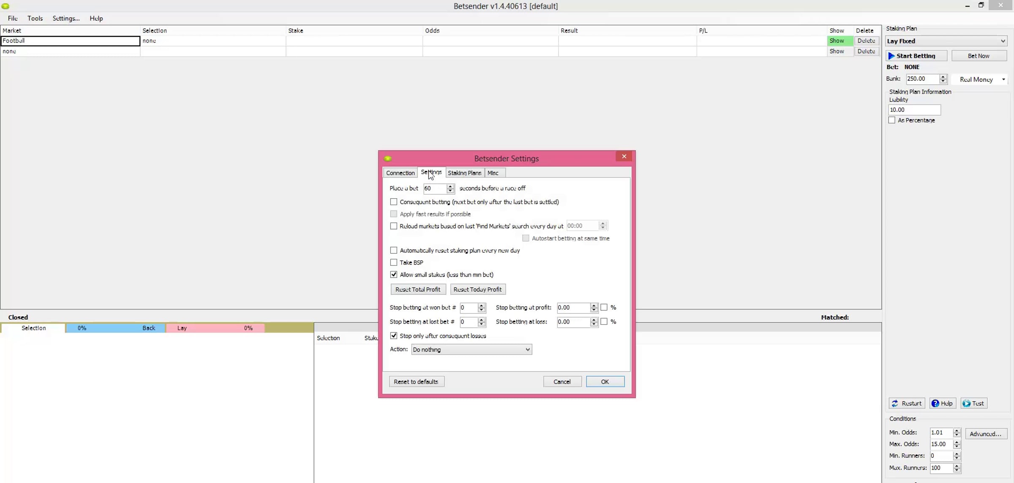Click the OK button in settings

605,381
